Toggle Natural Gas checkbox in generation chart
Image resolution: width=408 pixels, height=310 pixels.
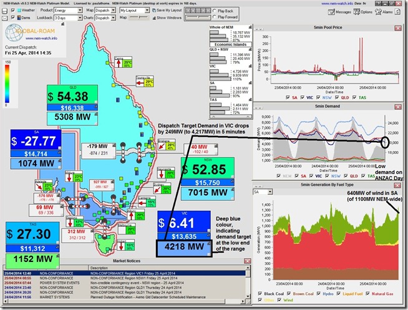tap(367, 294)
